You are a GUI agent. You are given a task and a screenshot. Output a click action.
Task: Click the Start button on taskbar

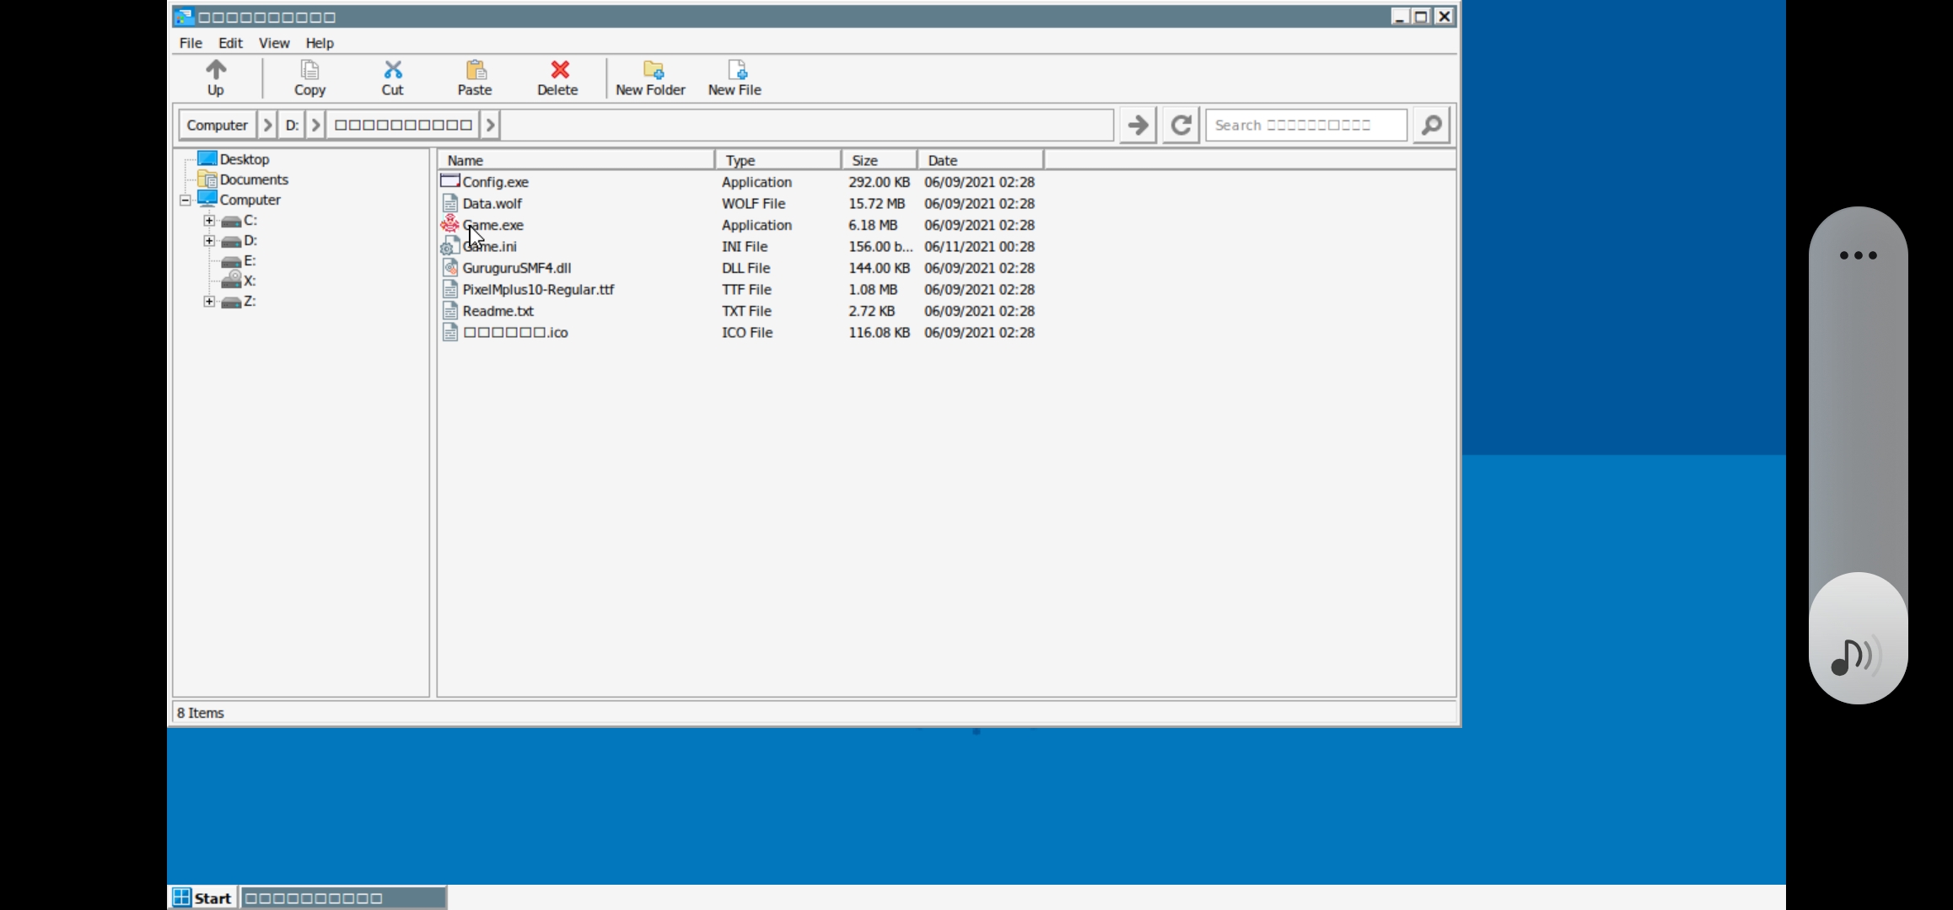[202, 897]
